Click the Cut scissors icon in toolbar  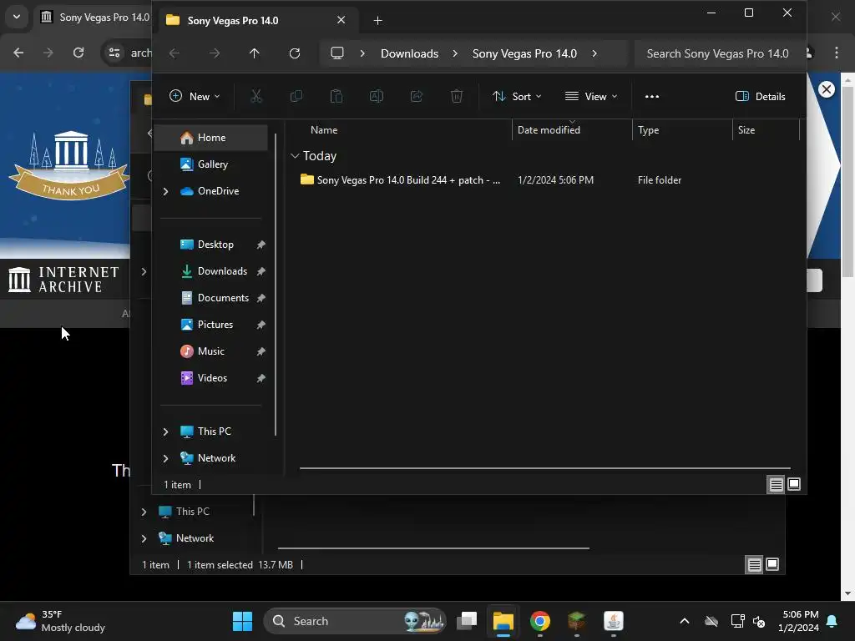click(256, 97)
